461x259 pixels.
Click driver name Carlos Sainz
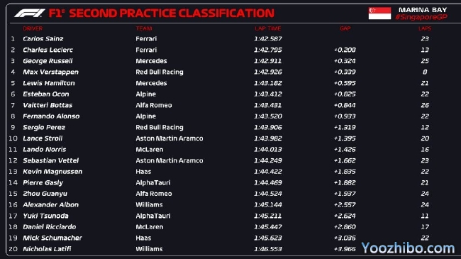pyautogui.click(x=43, y=39)
